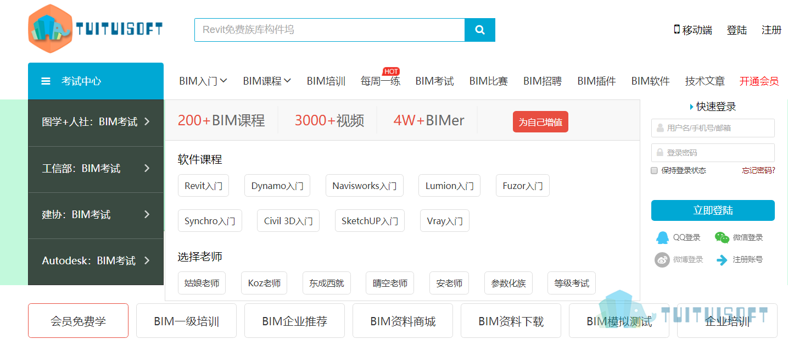Open the BIM培训 menu item
This screenshot has width=788, height=339.
click(x=326, y=81)
